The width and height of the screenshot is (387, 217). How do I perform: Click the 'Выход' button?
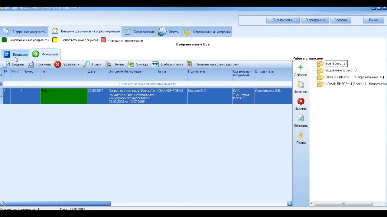click(374, 20)
